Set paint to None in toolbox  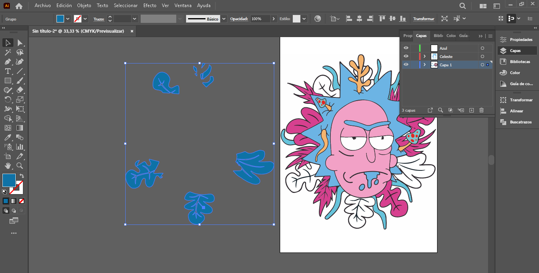tap(22, 201)
